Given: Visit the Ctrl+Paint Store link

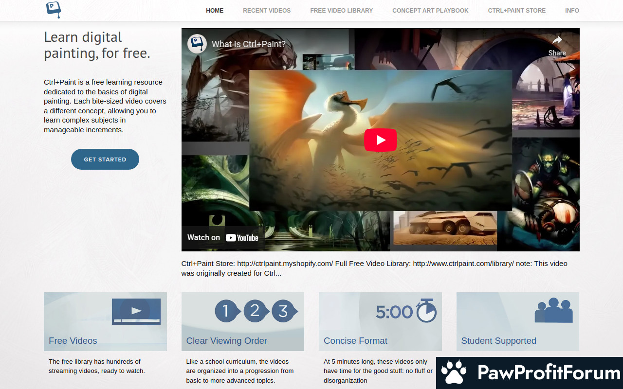Looking at the screenshot, I should [x=516, y=10].
